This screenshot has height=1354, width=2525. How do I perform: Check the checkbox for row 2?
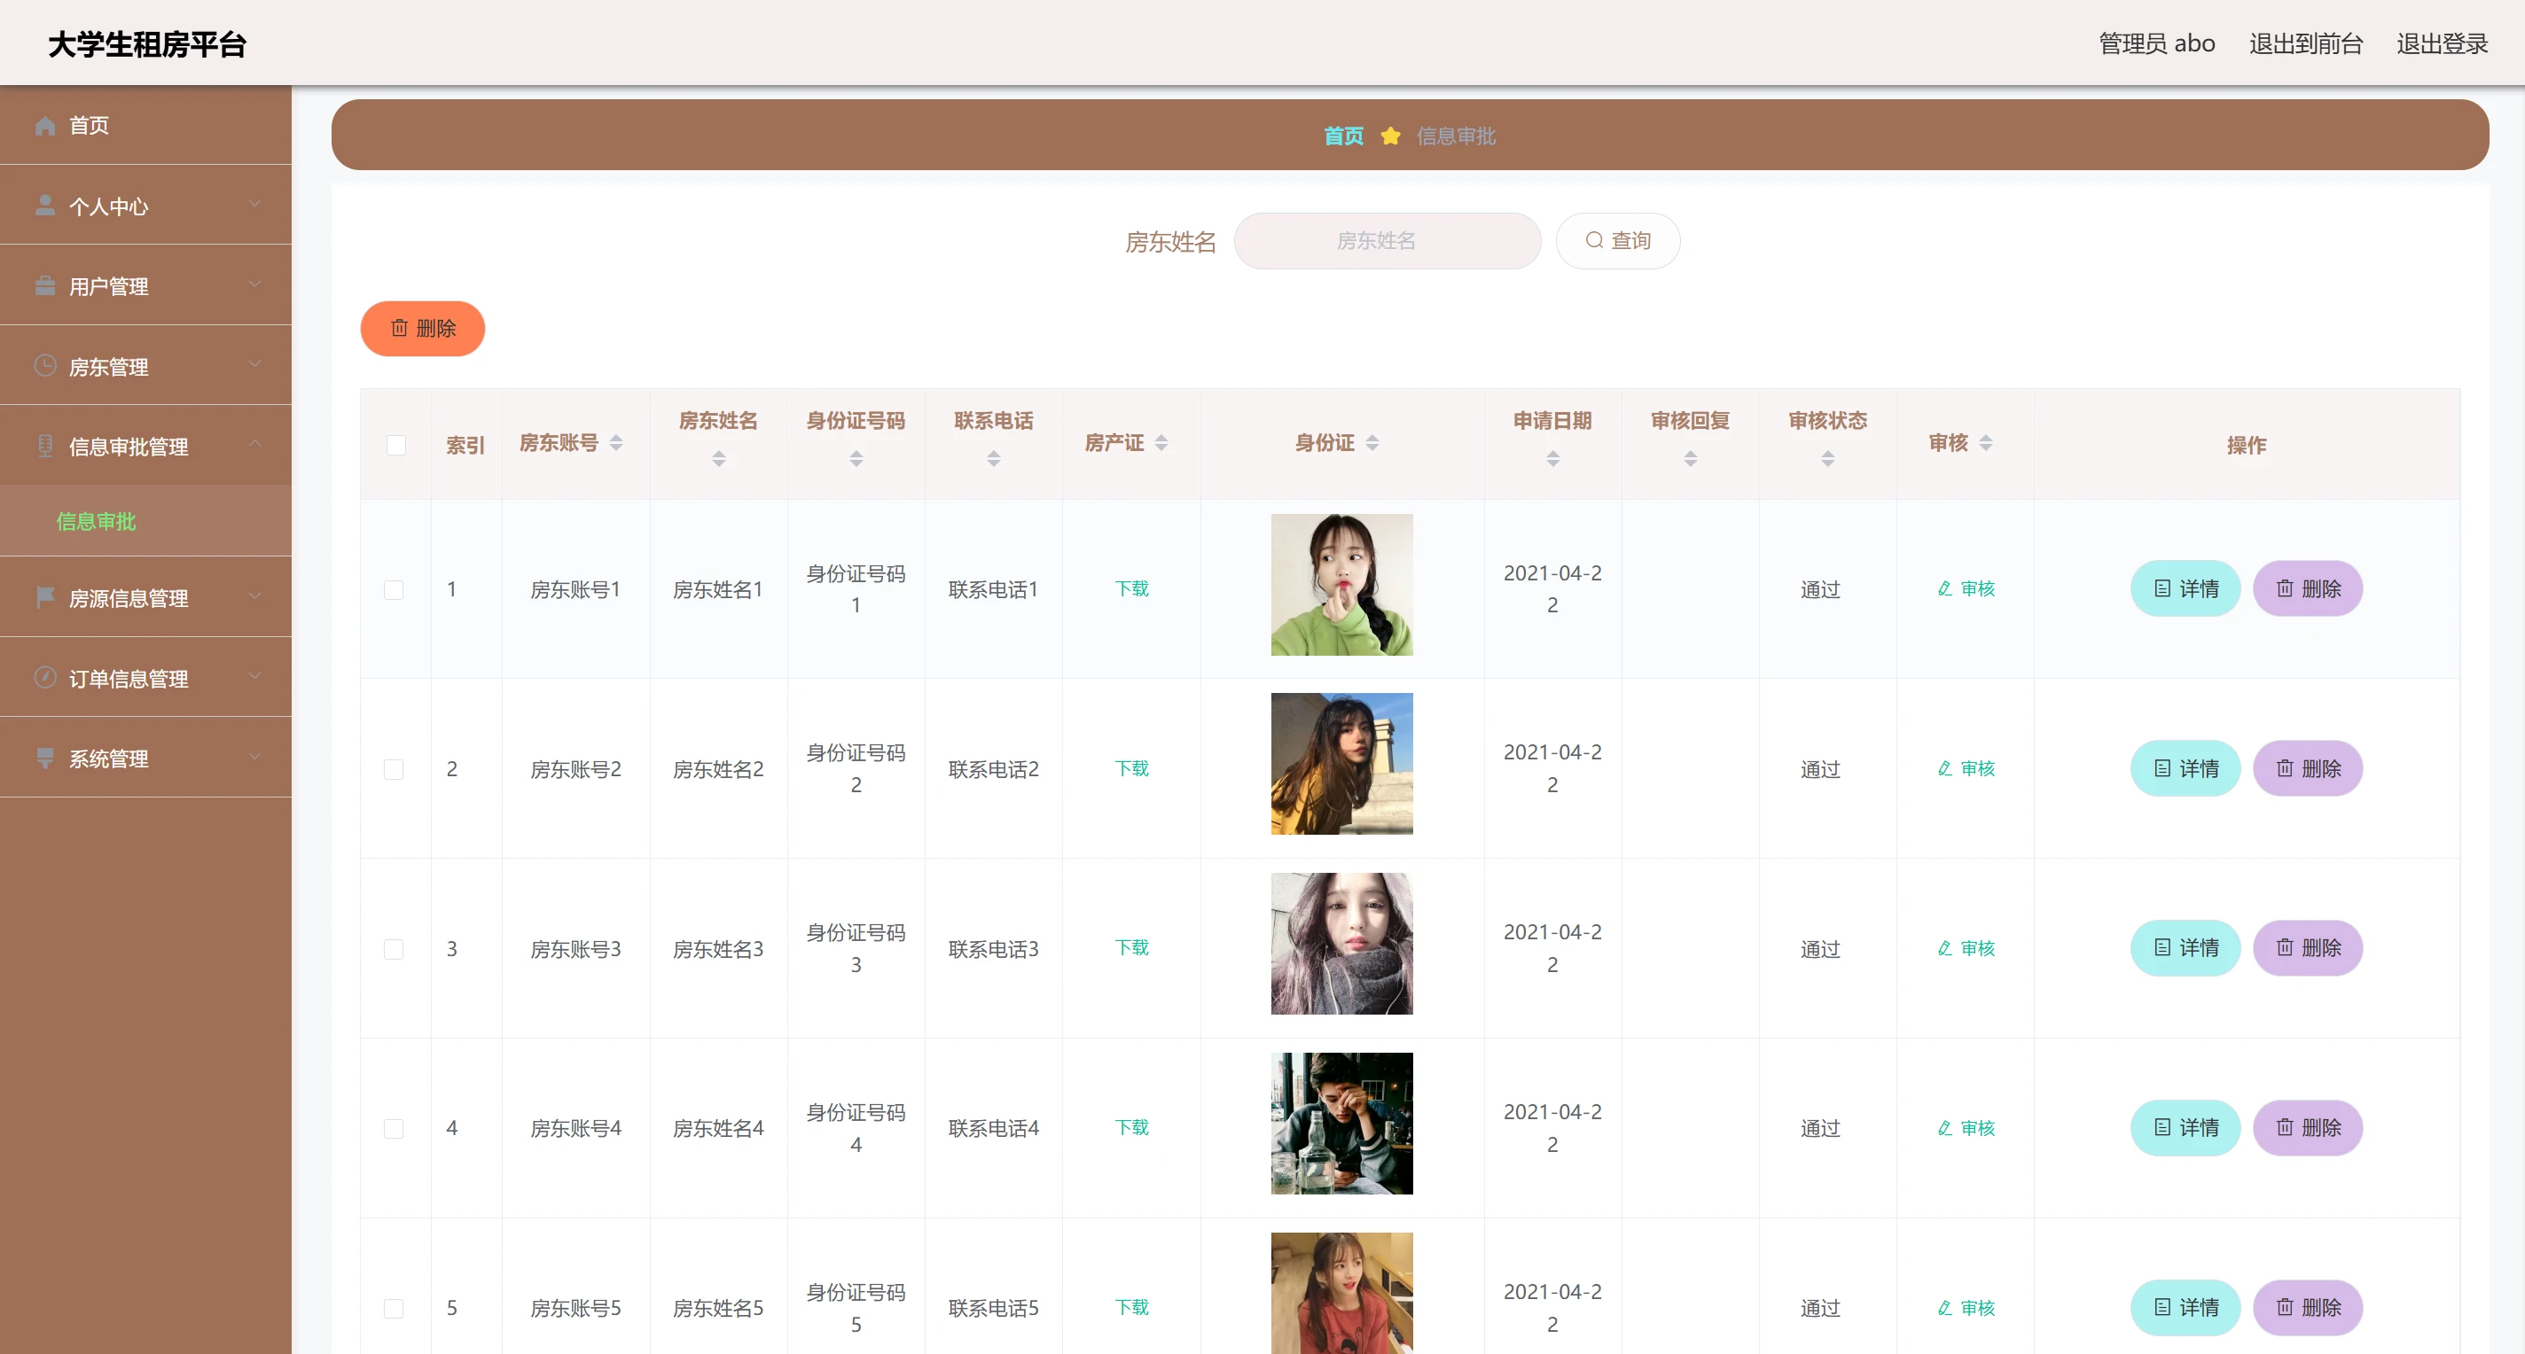(394, 769)
